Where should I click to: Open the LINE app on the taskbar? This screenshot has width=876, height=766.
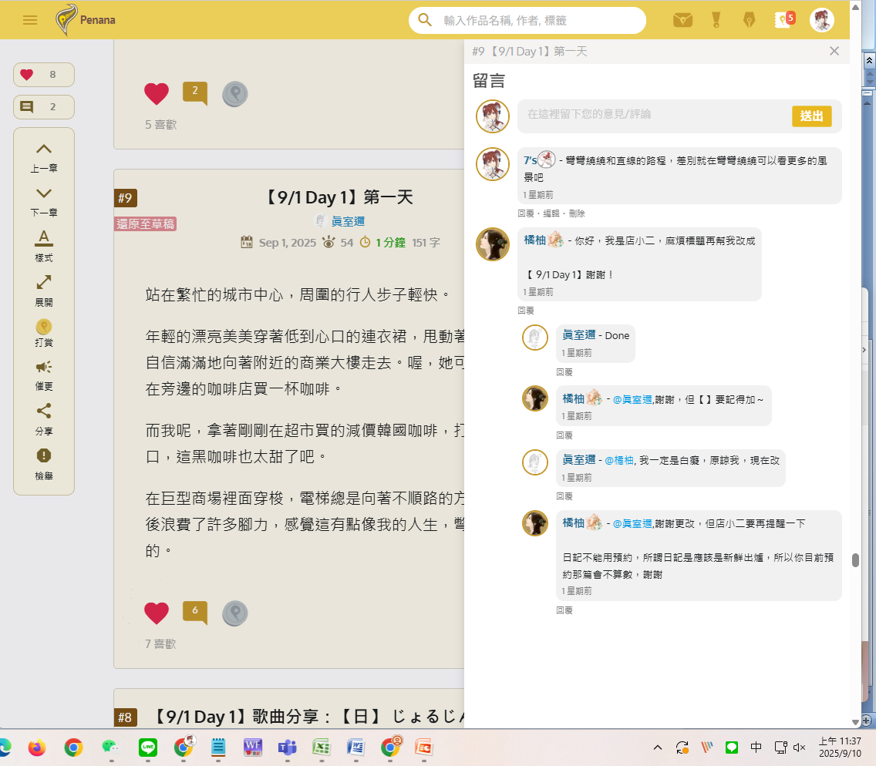(147, 747)
